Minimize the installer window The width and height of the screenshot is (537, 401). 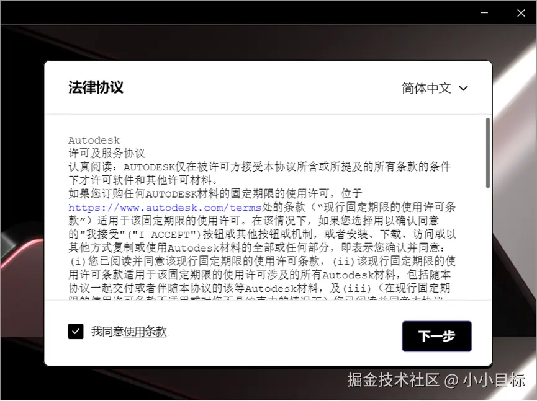[484, 12]
